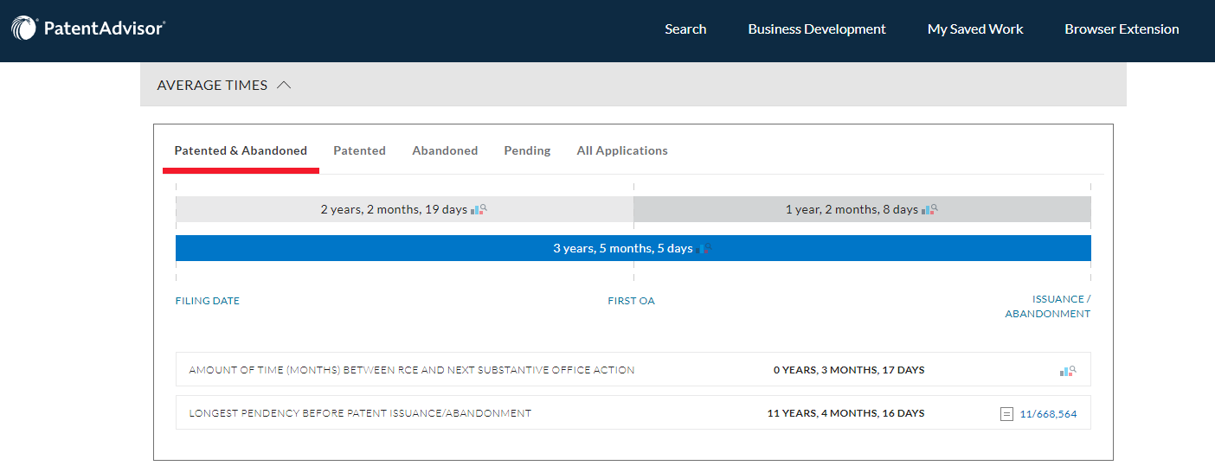Switch to the All Applications tab

point(622,150)
